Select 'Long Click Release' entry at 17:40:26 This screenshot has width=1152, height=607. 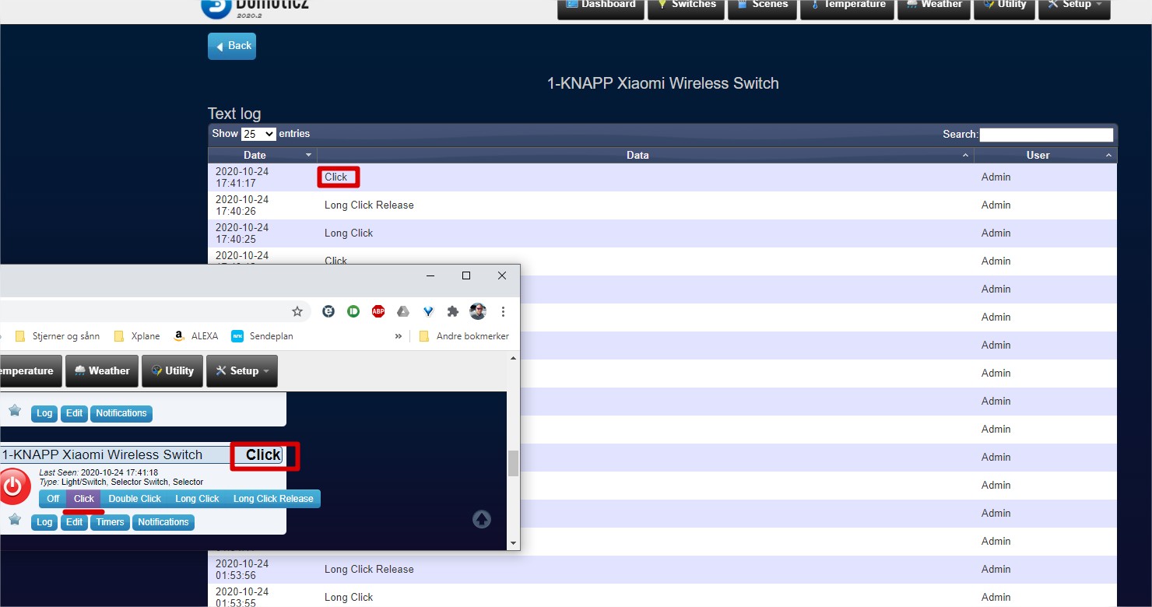369,205
